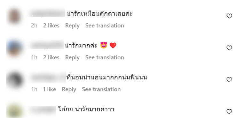View the 2 likes on second comment

pyautogui.click(x=51, y=57)
